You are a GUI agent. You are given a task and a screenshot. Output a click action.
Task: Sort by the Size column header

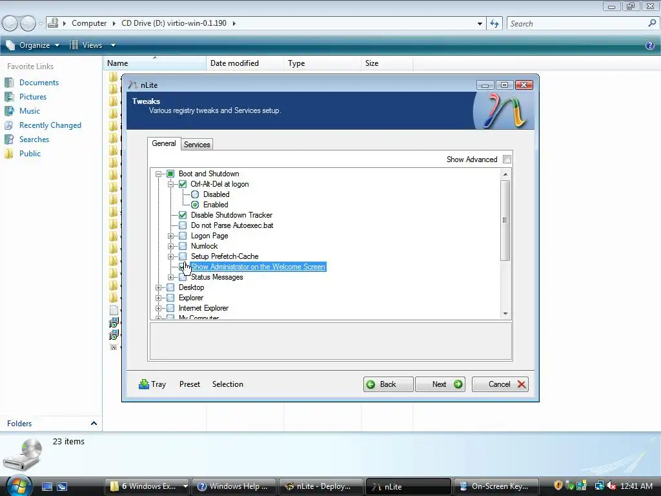point(387,63)
